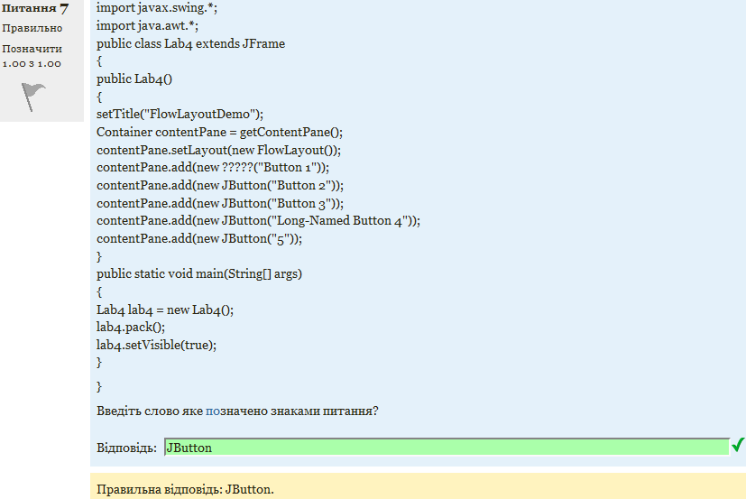Click the line 'lab4.setVisible(true);'
Viewport: 746px width, 499px height.
pos(157,346)
